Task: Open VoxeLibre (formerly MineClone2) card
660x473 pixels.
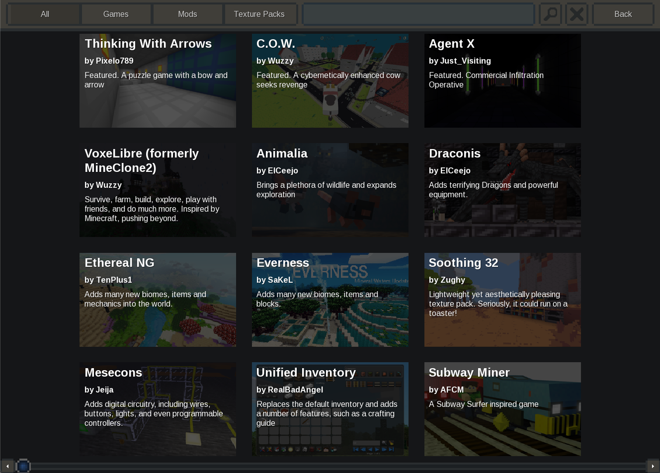Action: [x=158, y=190]
